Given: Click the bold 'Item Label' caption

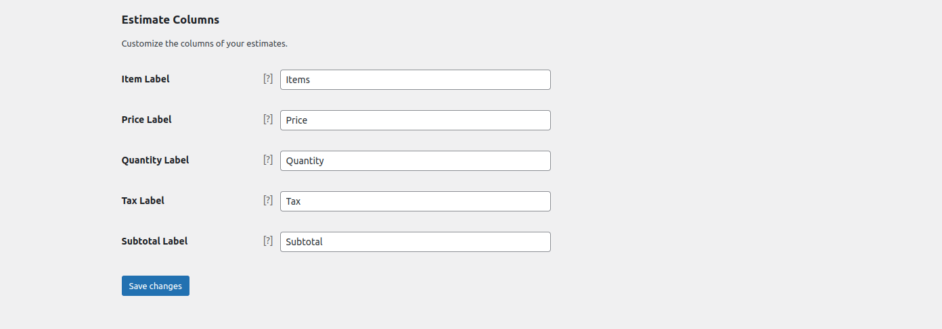Looking at the screenshot, I should (x=145, y=79).
